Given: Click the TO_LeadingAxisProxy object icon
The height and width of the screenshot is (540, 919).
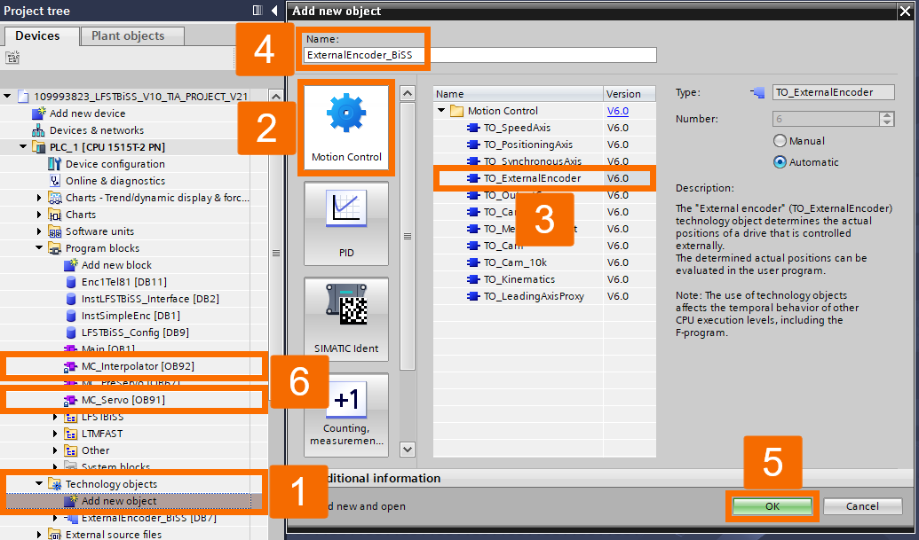Looking at the screenshot, I should click(473, 296).
